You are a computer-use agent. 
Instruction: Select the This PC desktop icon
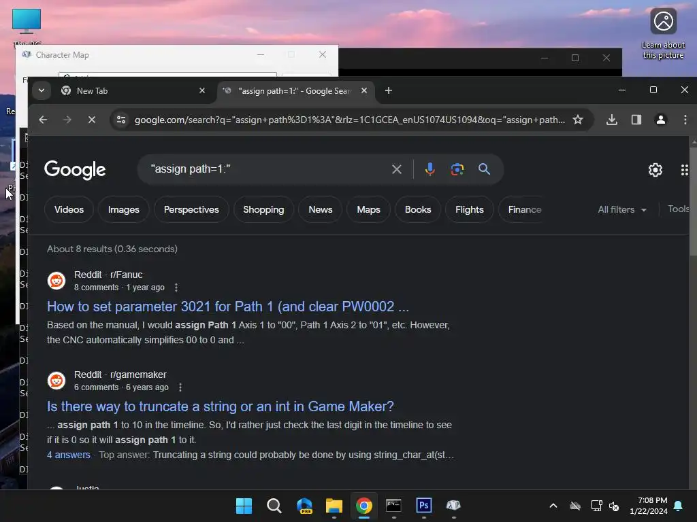coord(27,27)
